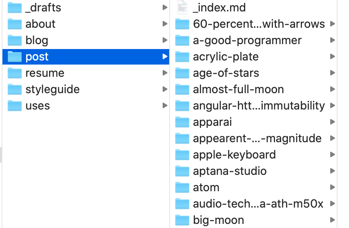Select the "big-moon" name text
349x228 pixels.
218,220
